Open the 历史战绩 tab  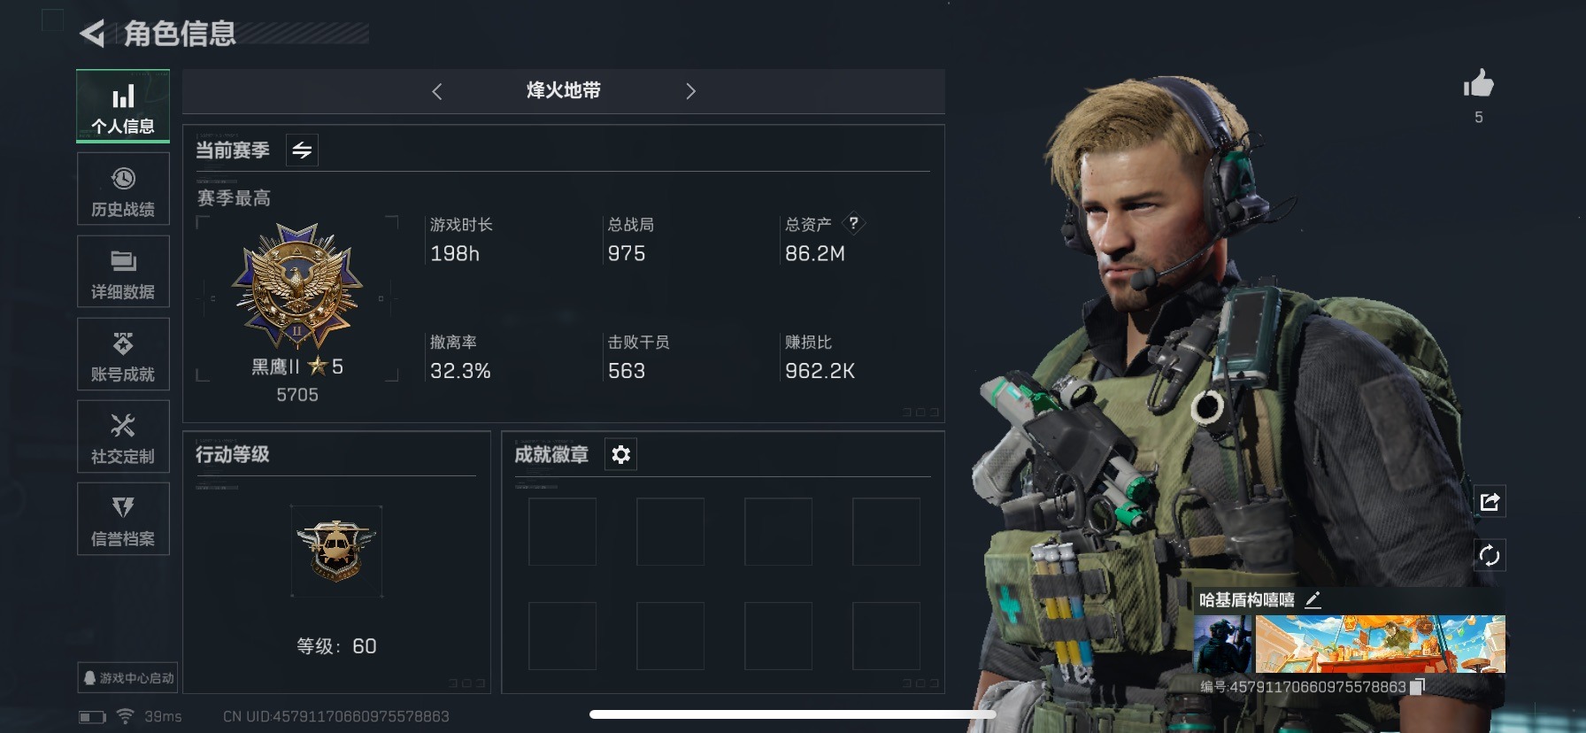[x=123, y=189]
